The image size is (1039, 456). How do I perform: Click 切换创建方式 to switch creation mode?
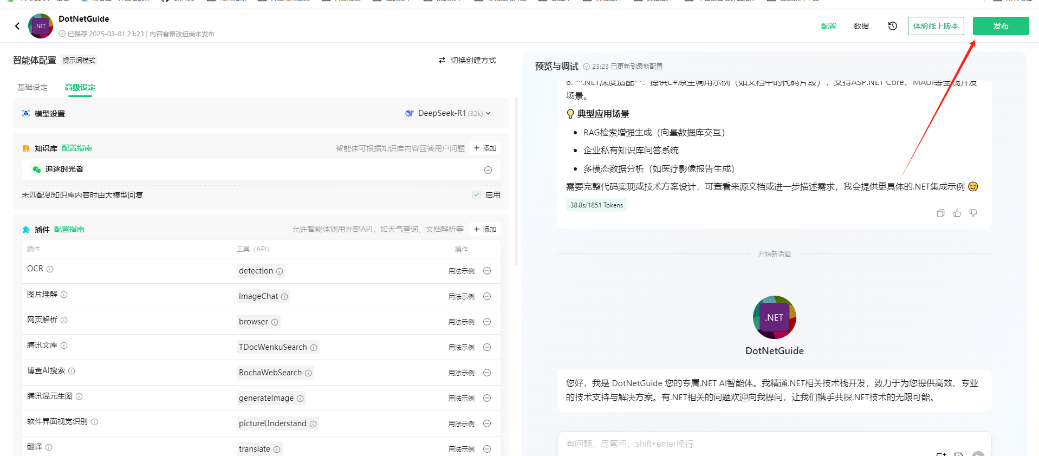467,60
